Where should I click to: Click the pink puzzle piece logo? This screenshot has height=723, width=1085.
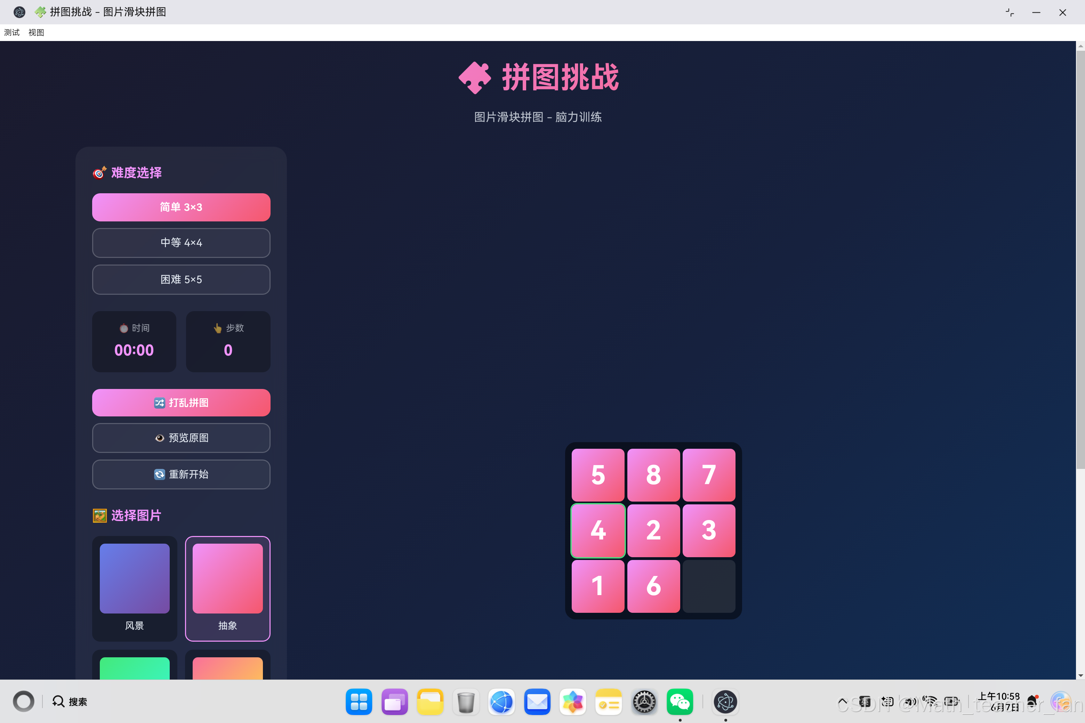(475, 78)
